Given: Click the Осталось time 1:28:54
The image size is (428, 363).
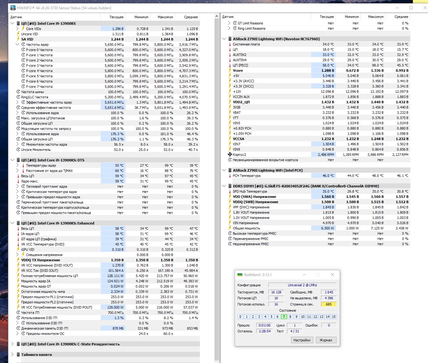Looking at the screenshot, I should (264, 331).
